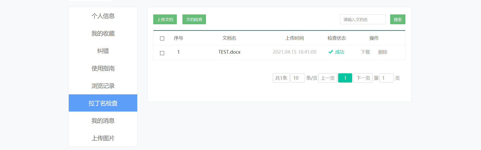This screenshot has height=150, width=481.
Task: Select 纠错 from the side menu
Action: click(x=103, y=51)
